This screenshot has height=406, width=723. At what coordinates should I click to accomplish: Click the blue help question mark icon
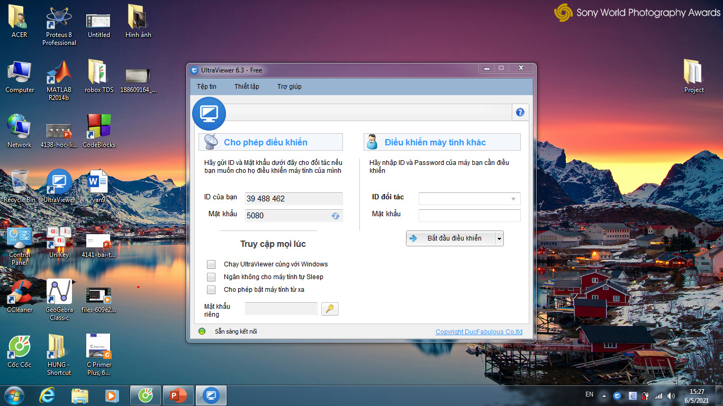(520, 112)
